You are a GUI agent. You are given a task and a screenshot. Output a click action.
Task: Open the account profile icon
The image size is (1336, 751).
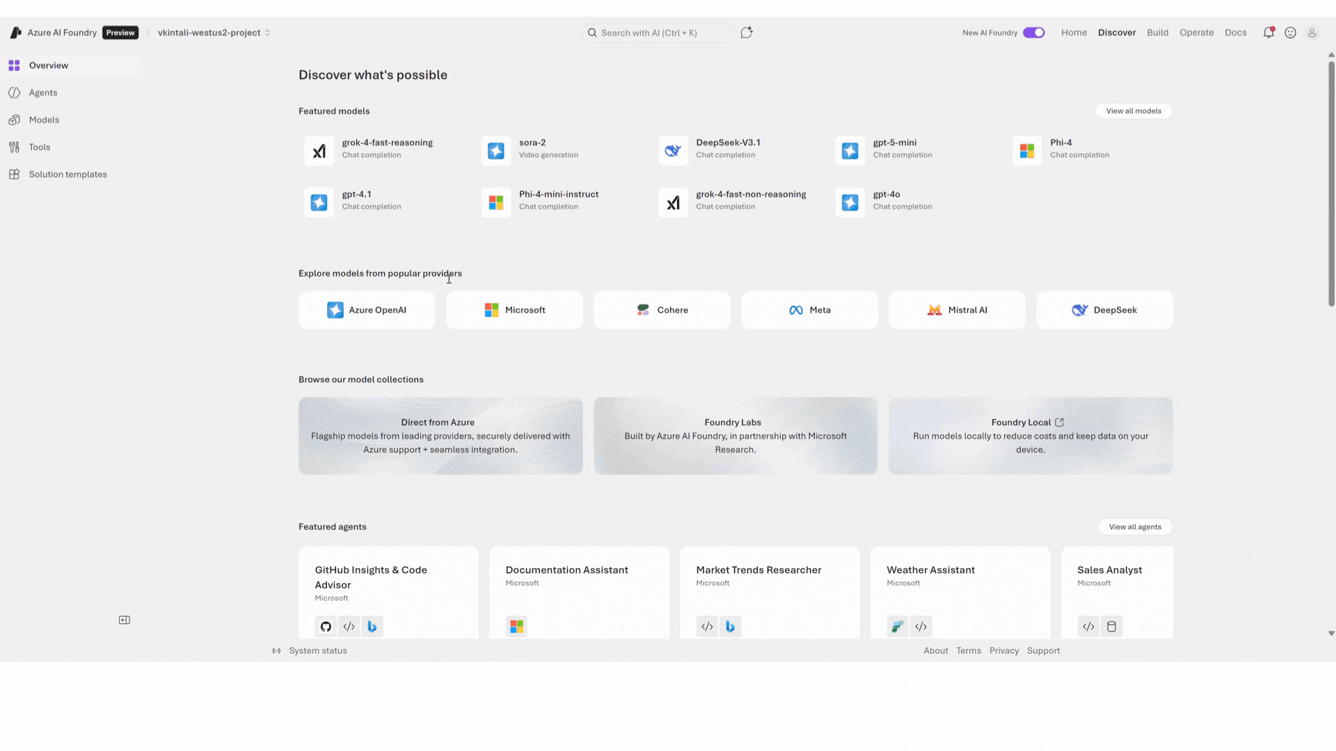point(1312,32)
